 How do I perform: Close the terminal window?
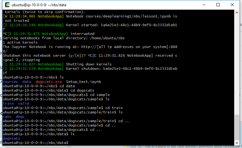click(232, 5)
